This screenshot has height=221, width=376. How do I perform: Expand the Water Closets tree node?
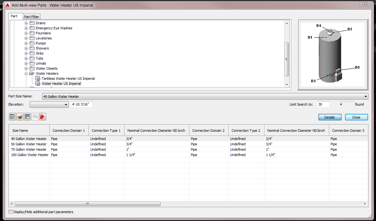pyautogui.click(x=26, y=68)
